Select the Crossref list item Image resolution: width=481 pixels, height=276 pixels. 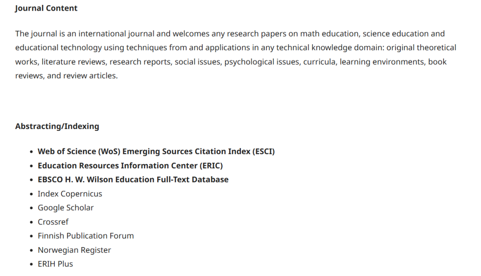pyautogui.click(x=53, y=222)
